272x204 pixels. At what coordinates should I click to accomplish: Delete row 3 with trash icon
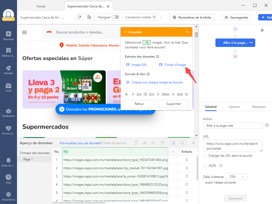click(187, 176)
